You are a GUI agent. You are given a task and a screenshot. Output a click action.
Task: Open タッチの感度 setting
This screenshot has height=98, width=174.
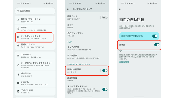click(87, 48)
